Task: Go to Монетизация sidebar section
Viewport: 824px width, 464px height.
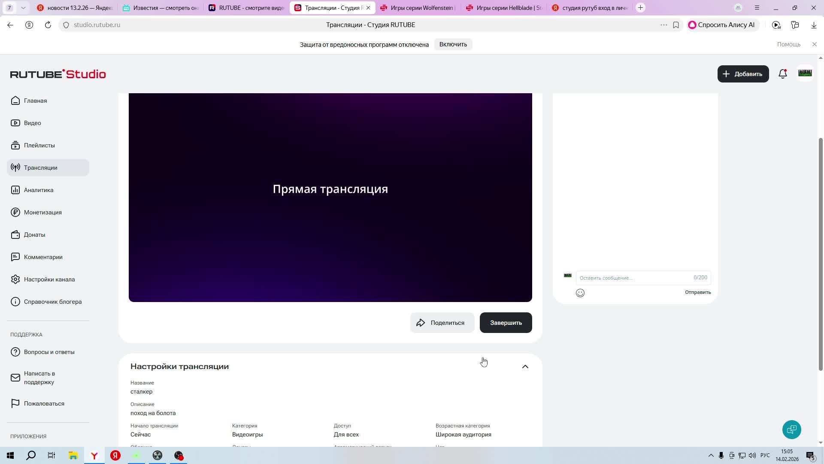Action: pyautogui.click(x=42, y=212)
